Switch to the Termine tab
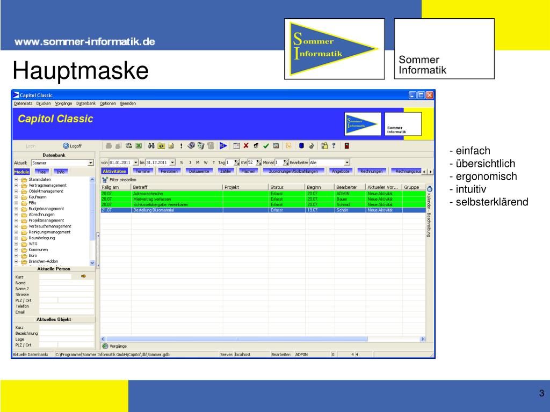 click(x=143, y=171)
